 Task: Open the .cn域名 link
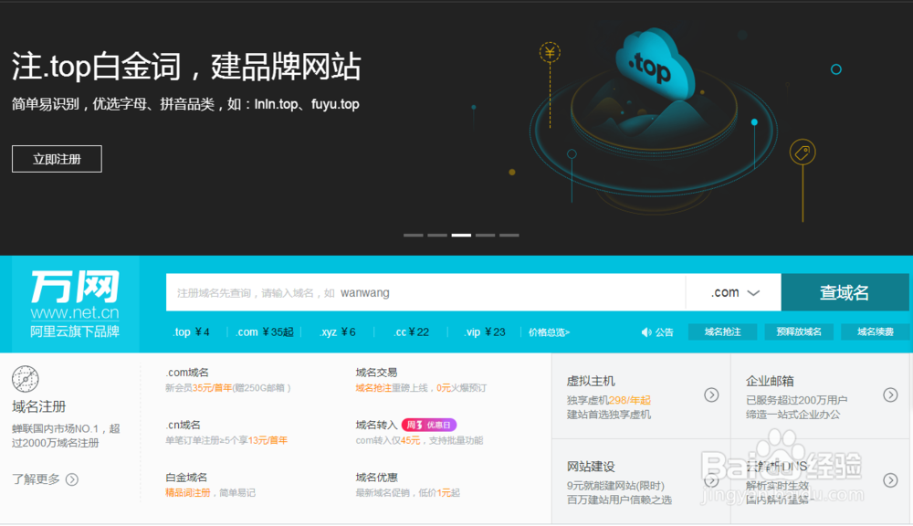(183, 426)
